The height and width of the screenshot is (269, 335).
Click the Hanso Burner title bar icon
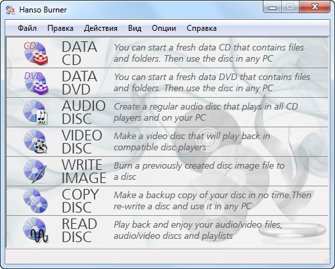10,10
